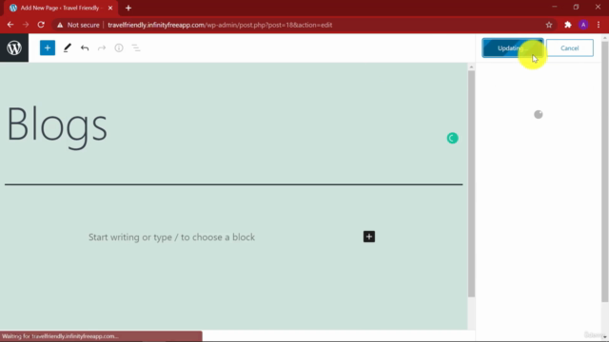This screenshot has width=609, height=342.
Task: Go forward in browser history
Action: [26, 25]
